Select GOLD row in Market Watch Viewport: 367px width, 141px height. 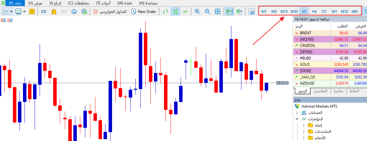[x=330, y=64]
